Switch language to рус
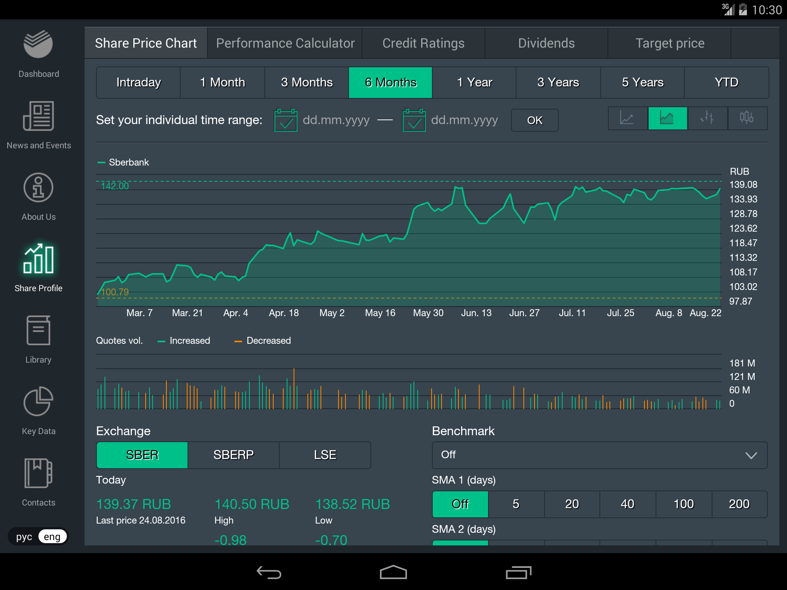The image size is (787, 590). [x=24, y=537]
